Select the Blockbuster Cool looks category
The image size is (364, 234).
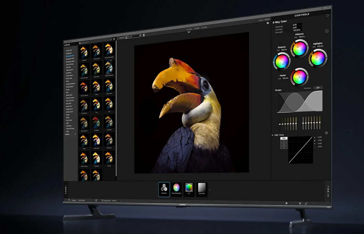pos(70,56)
